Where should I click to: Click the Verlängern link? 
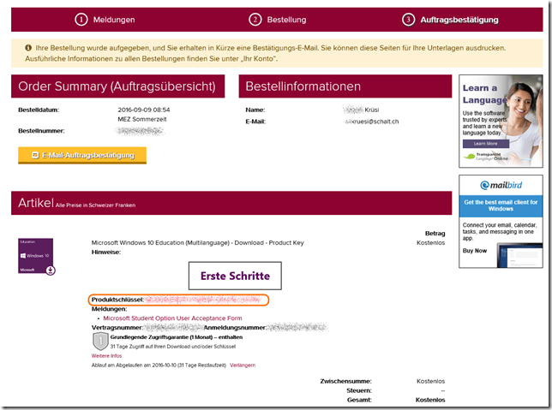click(243, 365)
